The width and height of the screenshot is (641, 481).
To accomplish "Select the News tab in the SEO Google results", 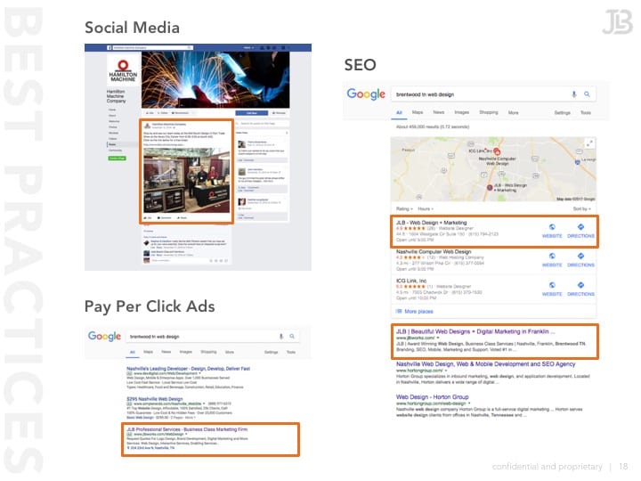I will coord(439,112).
